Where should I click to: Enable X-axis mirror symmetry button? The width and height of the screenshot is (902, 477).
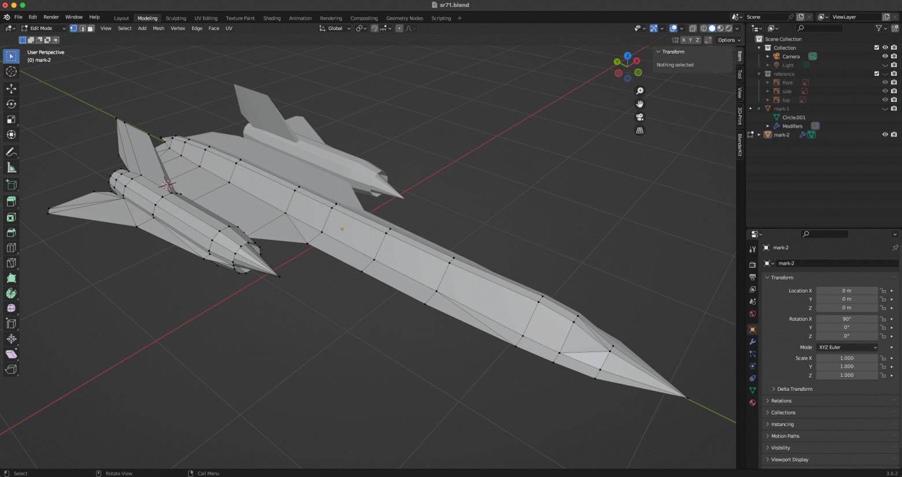(683, 40)
